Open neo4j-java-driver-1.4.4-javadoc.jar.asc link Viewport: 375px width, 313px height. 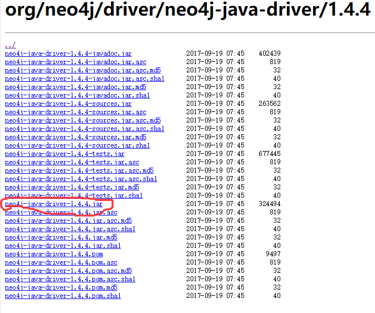76,62
